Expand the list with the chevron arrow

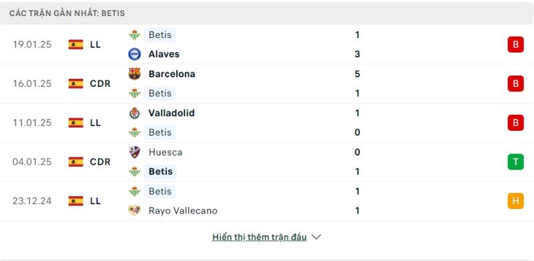pos(316,237)
